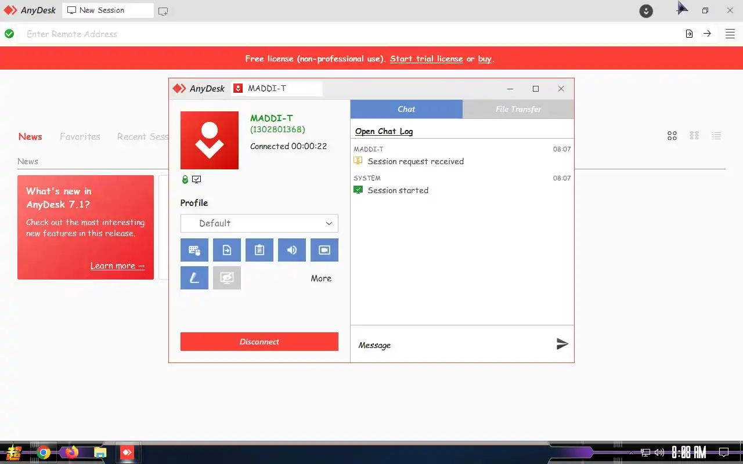Click the AnyDesk logo in main window title bar
This screenshot has width=743, height=464.
(x=30, y=10)
